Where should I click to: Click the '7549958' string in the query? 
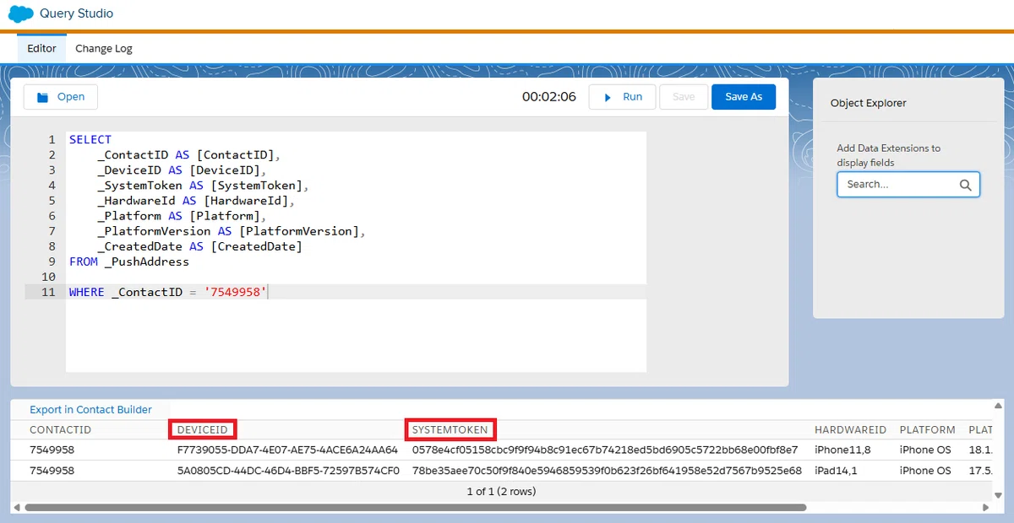coord(236,292)
